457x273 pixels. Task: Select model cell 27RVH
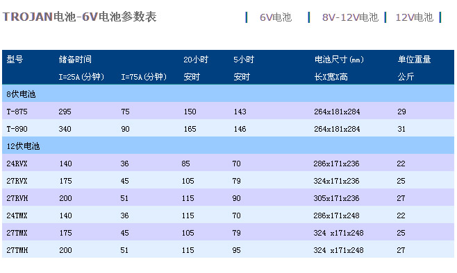17,198
